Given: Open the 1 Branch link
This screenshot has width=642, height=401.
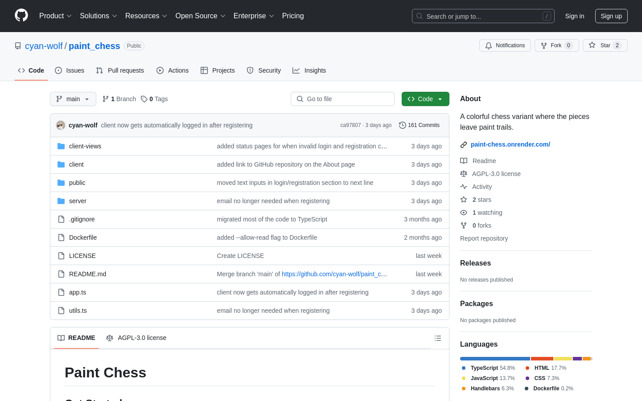Looking at the screenshot, I should 119,99.
